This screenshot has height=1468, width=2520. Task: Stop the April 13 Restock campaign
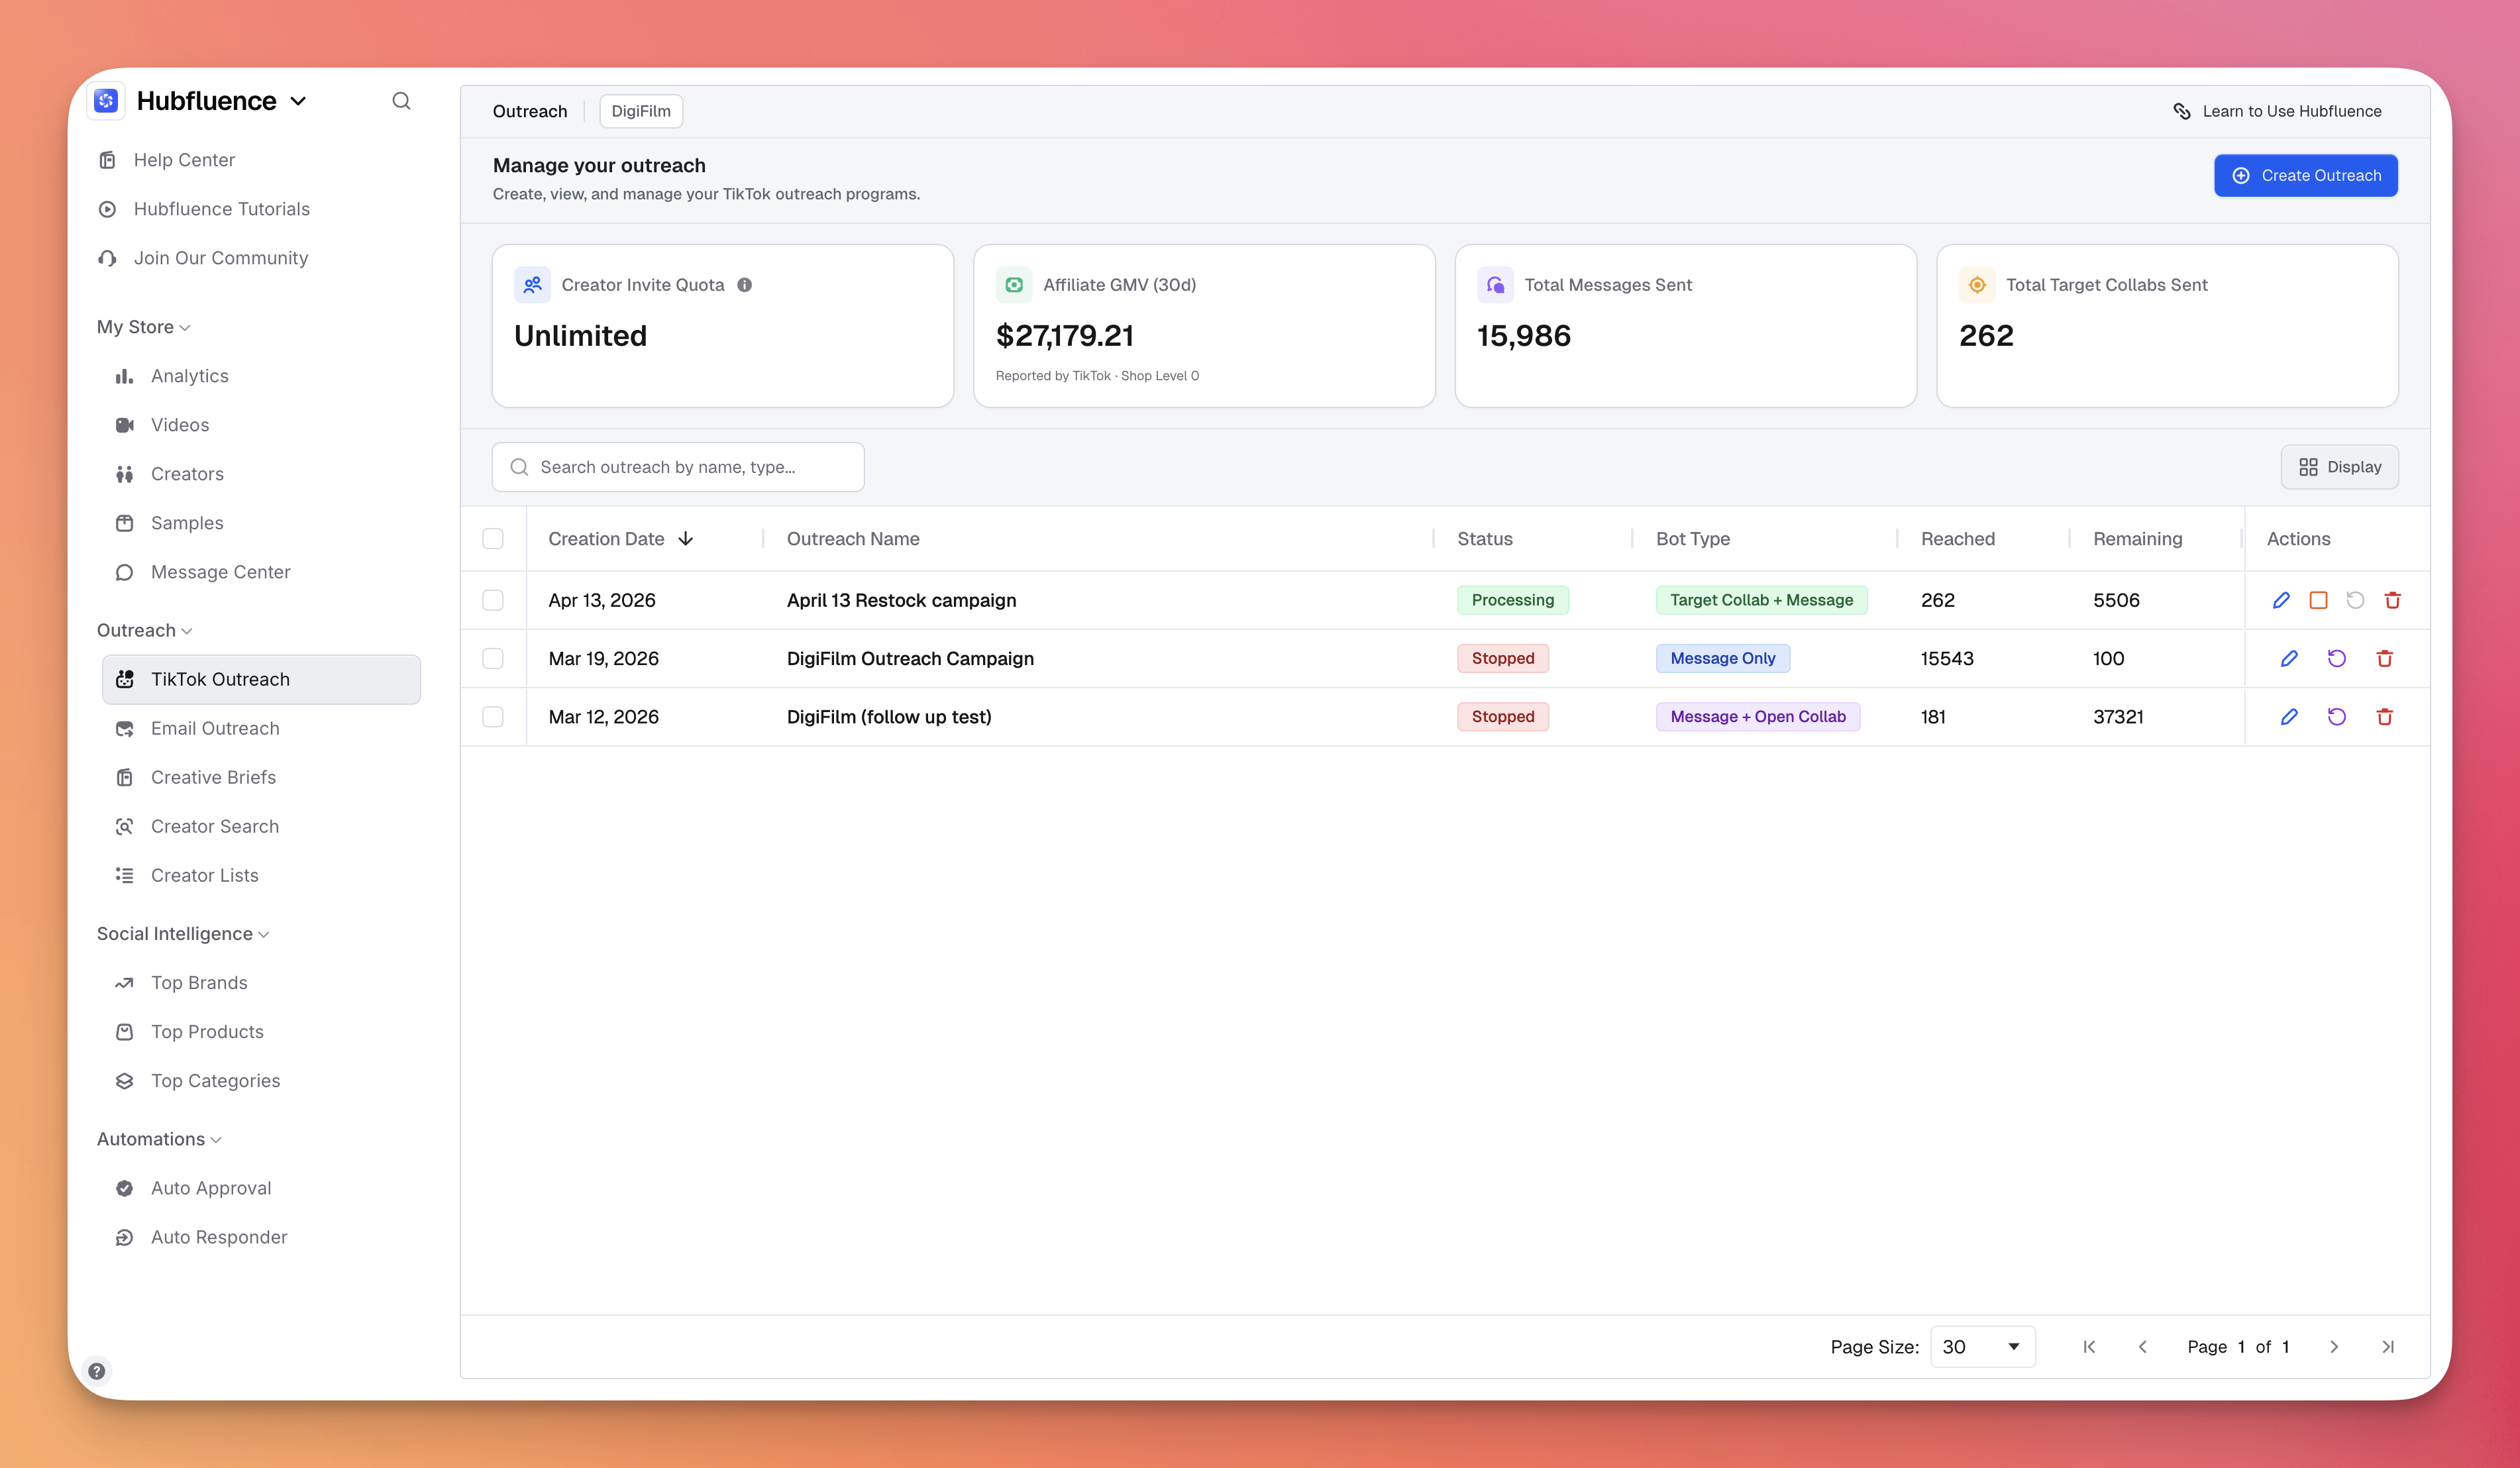pos(2318,600)
